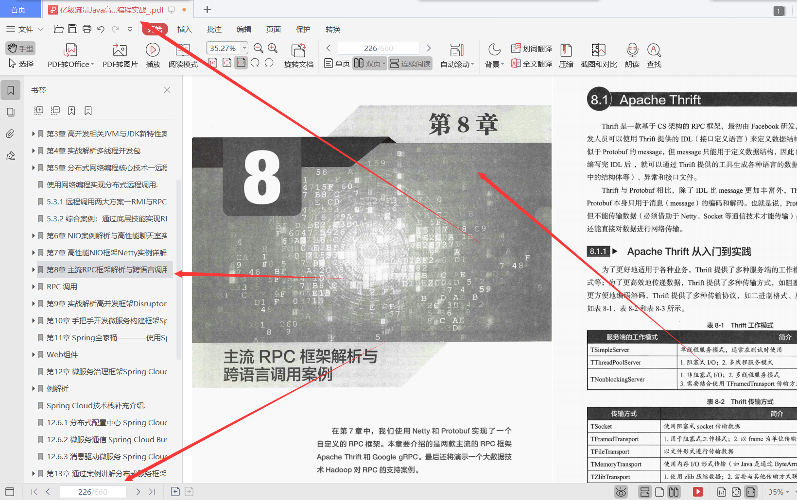Run 全文翻译 full-text translation

pyautogui.click(x=532, y=64)
